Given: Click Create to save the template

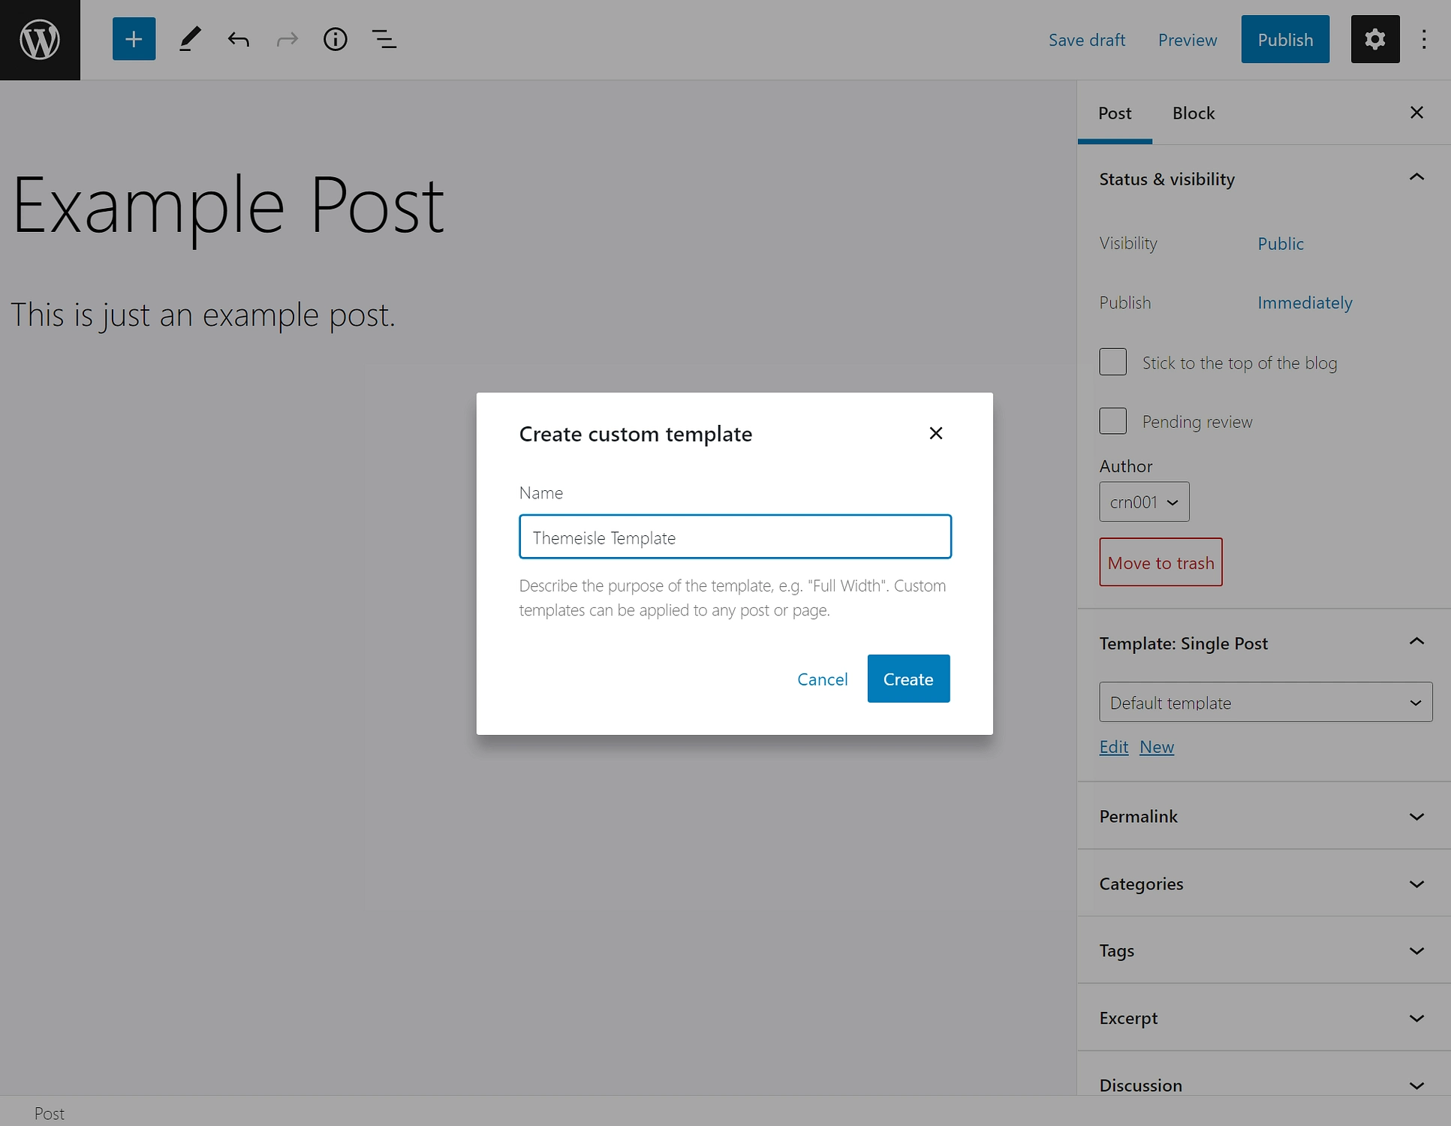Looking at the screenshot, I should (x=909, y=679).
